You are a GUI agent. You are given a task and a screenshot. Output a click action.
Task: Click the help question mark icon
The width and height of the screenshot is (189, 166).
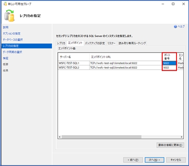tap(175, 27)
